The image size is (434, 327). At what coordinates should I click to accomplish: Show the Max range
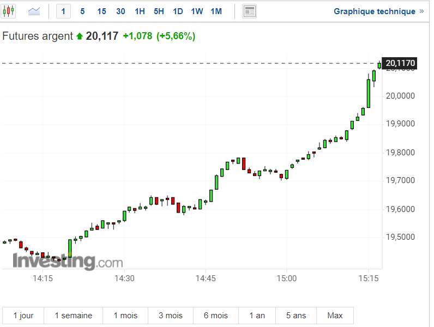tap(335, 316)
